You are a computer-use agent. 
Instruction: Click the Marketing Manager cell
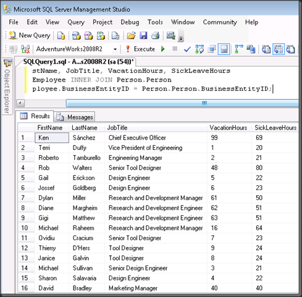156,288
